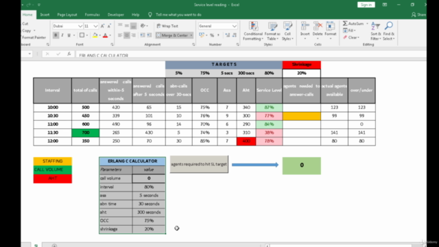This screenshot has height=247, width=439.
Task: Open Format cells menu
Action: 331,30
